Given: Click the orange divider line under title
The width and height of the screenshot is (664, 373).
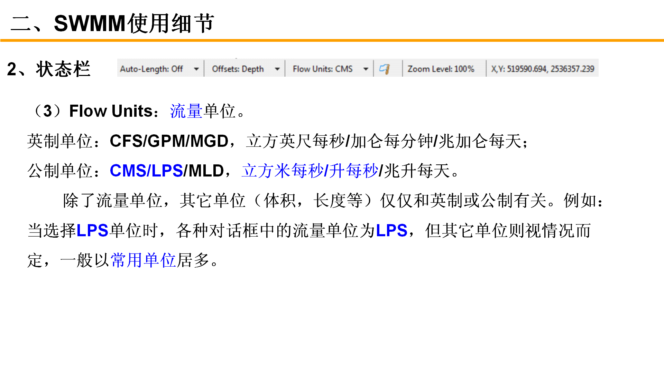Looking at the screenshot, I should (332, 40).
